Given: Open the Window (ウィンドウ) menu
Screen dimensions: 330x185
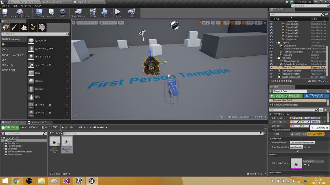Looking at the screenshot, I should (x=26, y=6).
